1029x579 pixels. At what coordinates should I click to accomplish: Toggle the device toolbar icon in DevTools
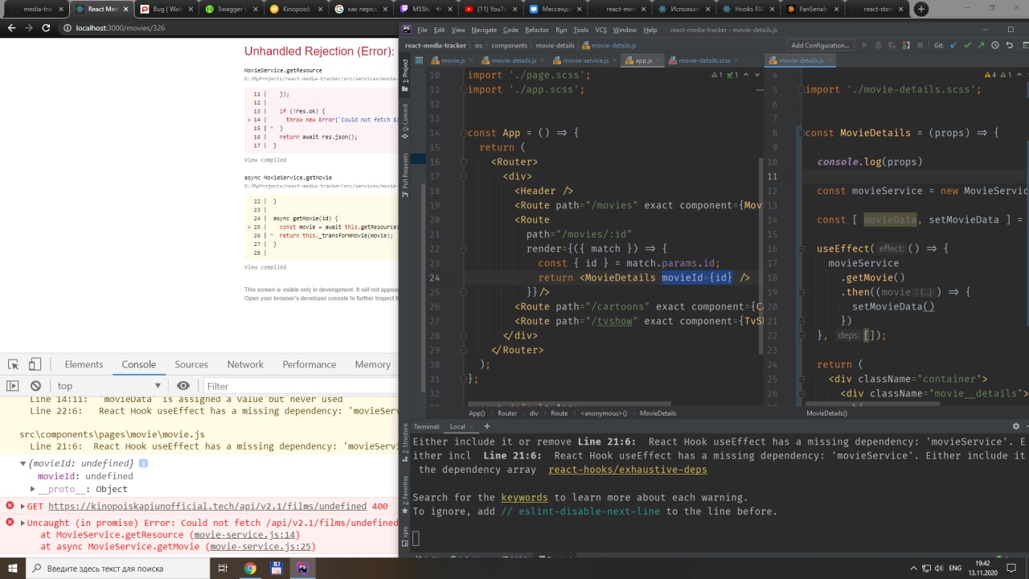click(x=35, y=364)
